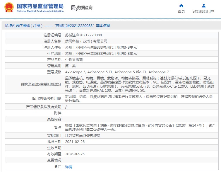Select date 2026-02-25
Viewport: 221px width, 172px height.
point(75,154)
